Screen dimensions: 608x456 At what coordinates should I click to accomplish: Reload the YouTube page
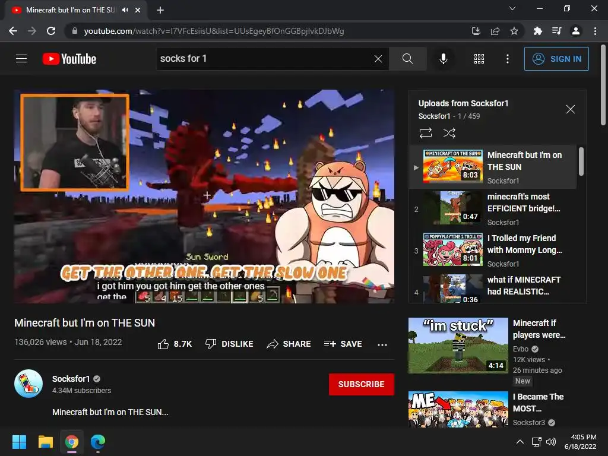pos(51,31)
